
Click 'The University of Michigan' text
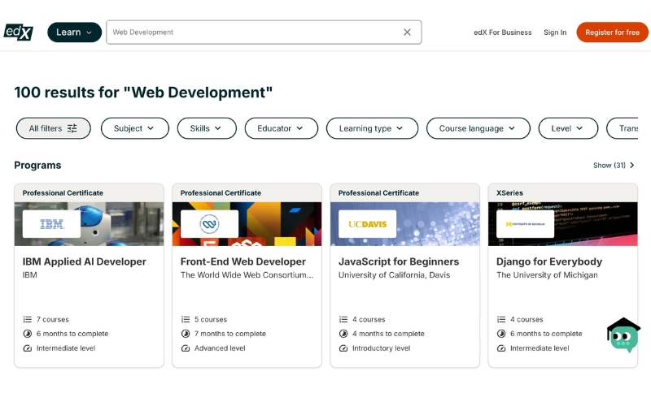click(547, 275)
